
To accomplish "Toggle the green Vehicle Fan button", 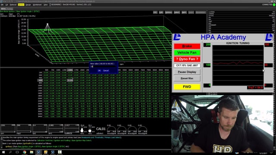I will click(187, 53).
